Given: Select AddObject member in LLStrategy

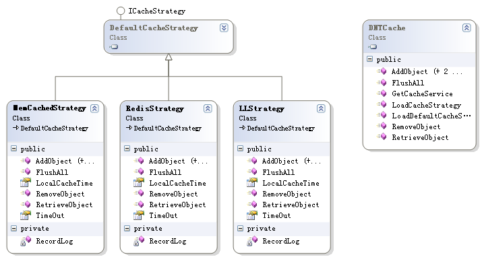Looking at the screenshot, I should (x=291, y=161).
